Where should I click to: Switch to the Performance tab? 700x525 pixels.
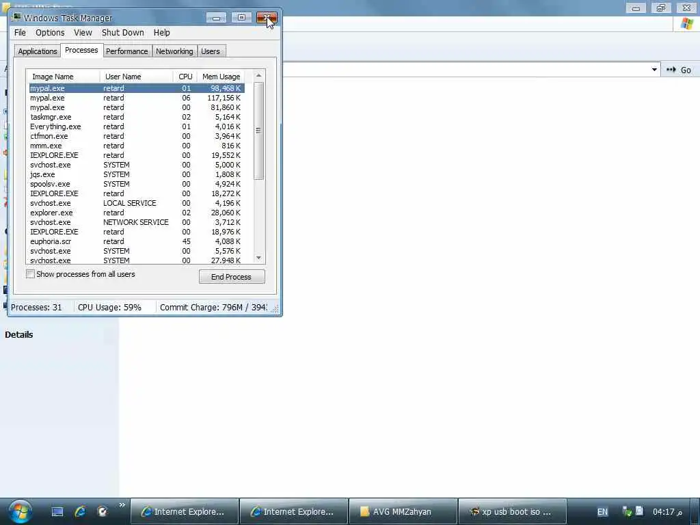click(126, 51)
